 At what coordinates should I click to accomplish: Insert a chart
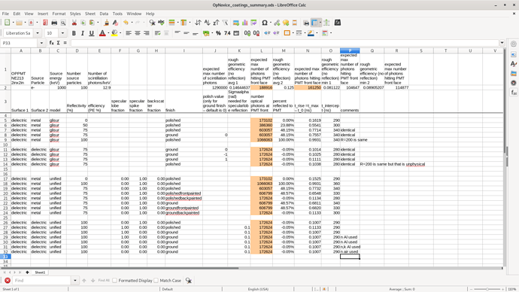tap(245, 23)
